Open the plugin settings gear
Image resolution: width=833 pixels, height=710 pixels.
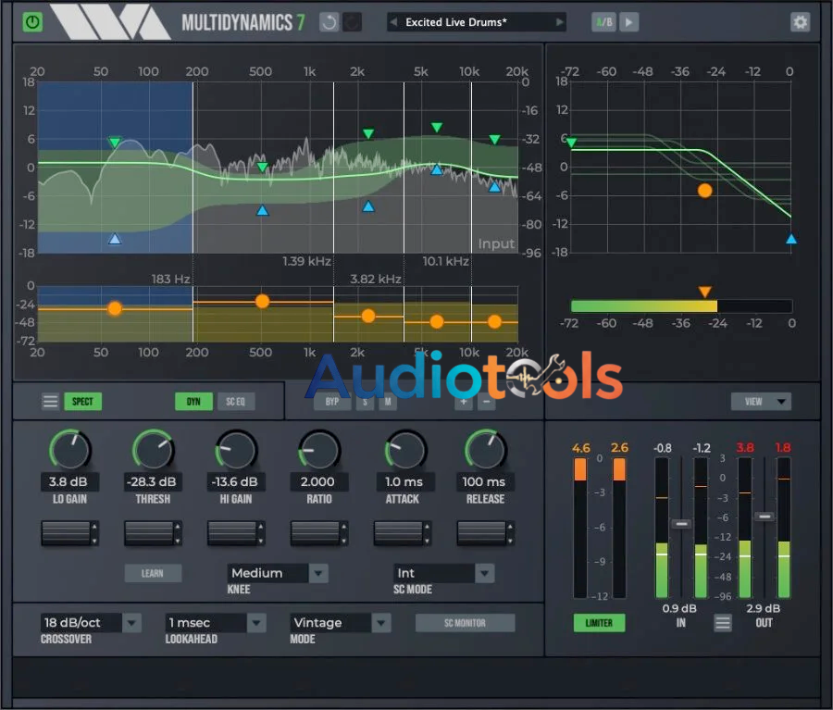click(800, 21)
